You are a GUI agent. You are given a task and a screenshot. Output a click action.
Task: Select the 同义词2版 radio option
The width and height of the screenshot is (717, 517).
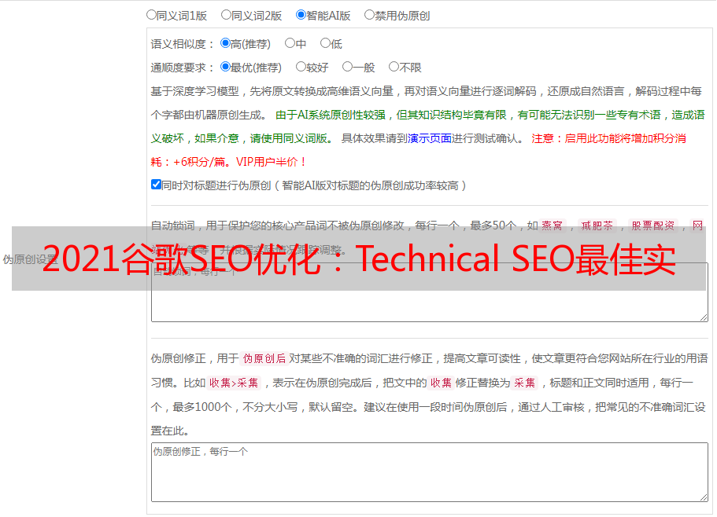226,15
